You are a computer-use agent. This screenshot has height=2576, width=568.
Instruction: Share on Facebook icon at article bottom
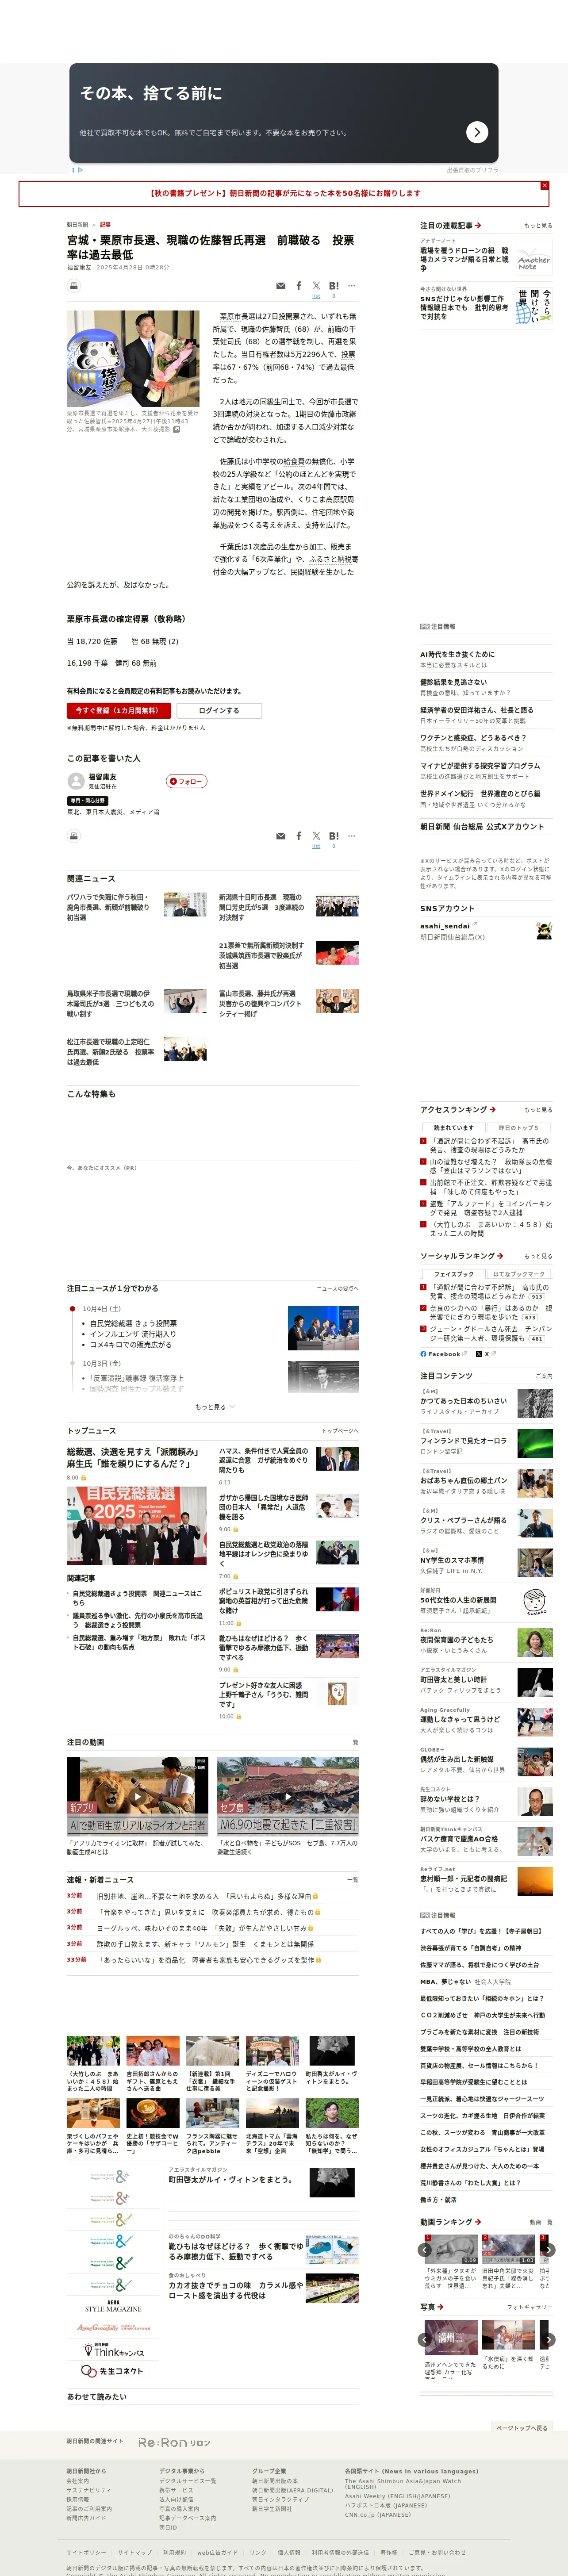pos(298,836)
